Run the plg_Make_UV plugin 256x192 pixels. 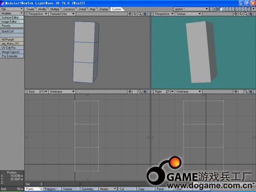12,44
